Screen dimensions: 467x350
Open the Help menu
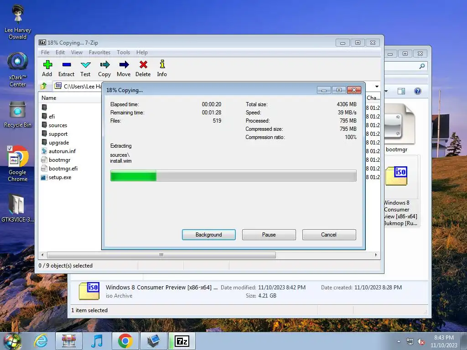tap(142, 52)
